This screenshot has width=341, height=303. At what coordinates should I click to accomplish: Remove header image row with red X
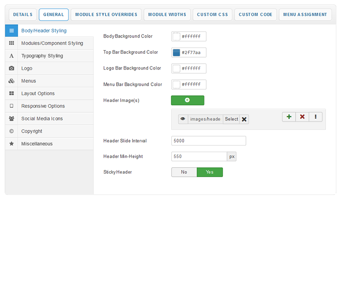pyautogui.click(x=302, y=117)
